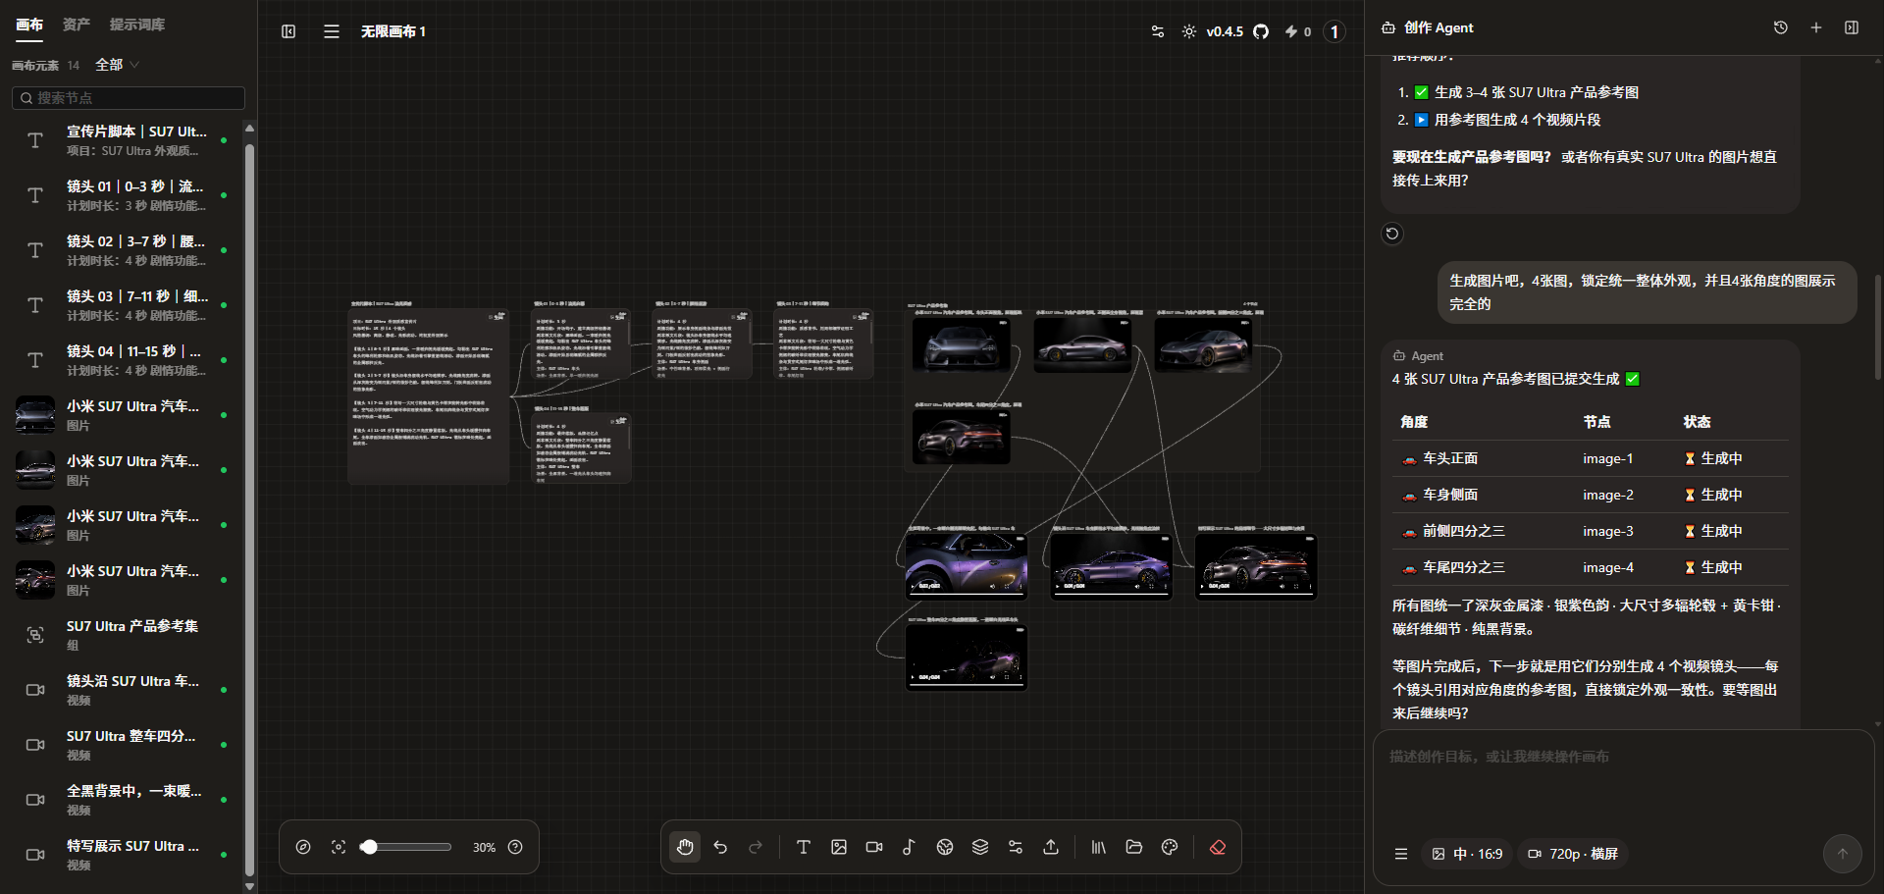1884x894 pixels.
Task: Select 宣传片脚本 node in the list
Action: click(x=121, y=140)
